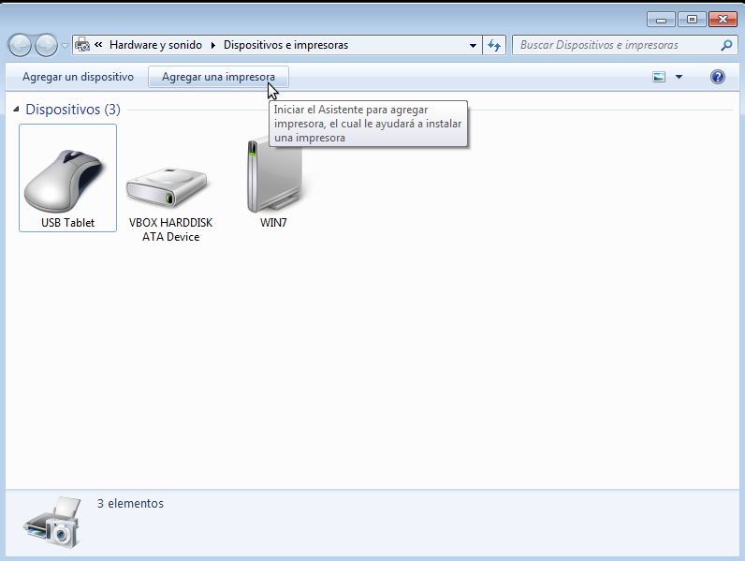Click Agregar una impresora

(x=218, y=77)
